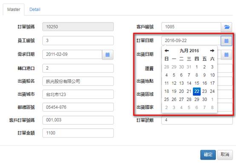Pick day 24 in the calendar

click(212, 91)
